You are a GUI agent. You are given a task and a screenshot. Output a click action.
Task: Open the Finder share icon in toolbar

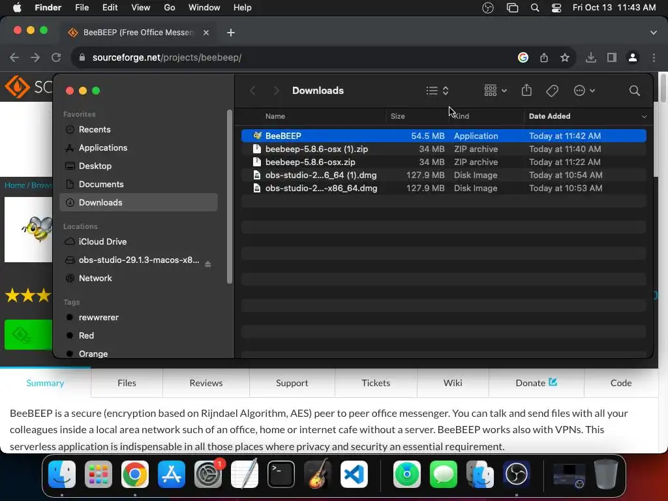click(526, 90)
